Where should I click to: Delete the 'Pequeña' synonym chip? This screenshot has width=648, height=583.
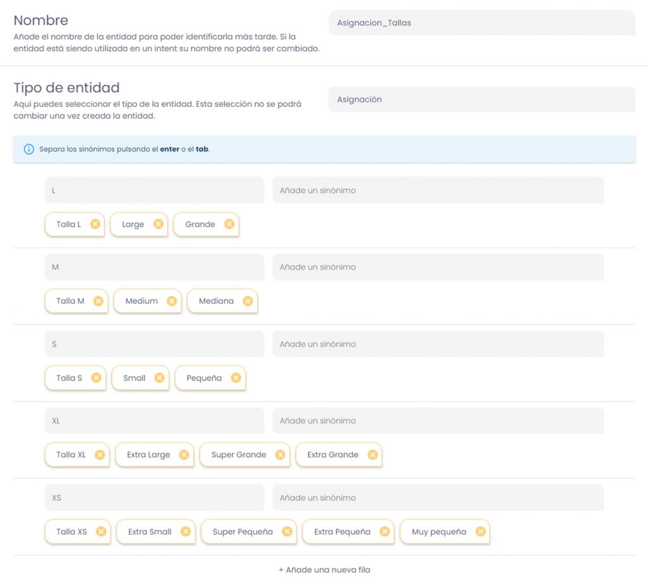[235, 378]
